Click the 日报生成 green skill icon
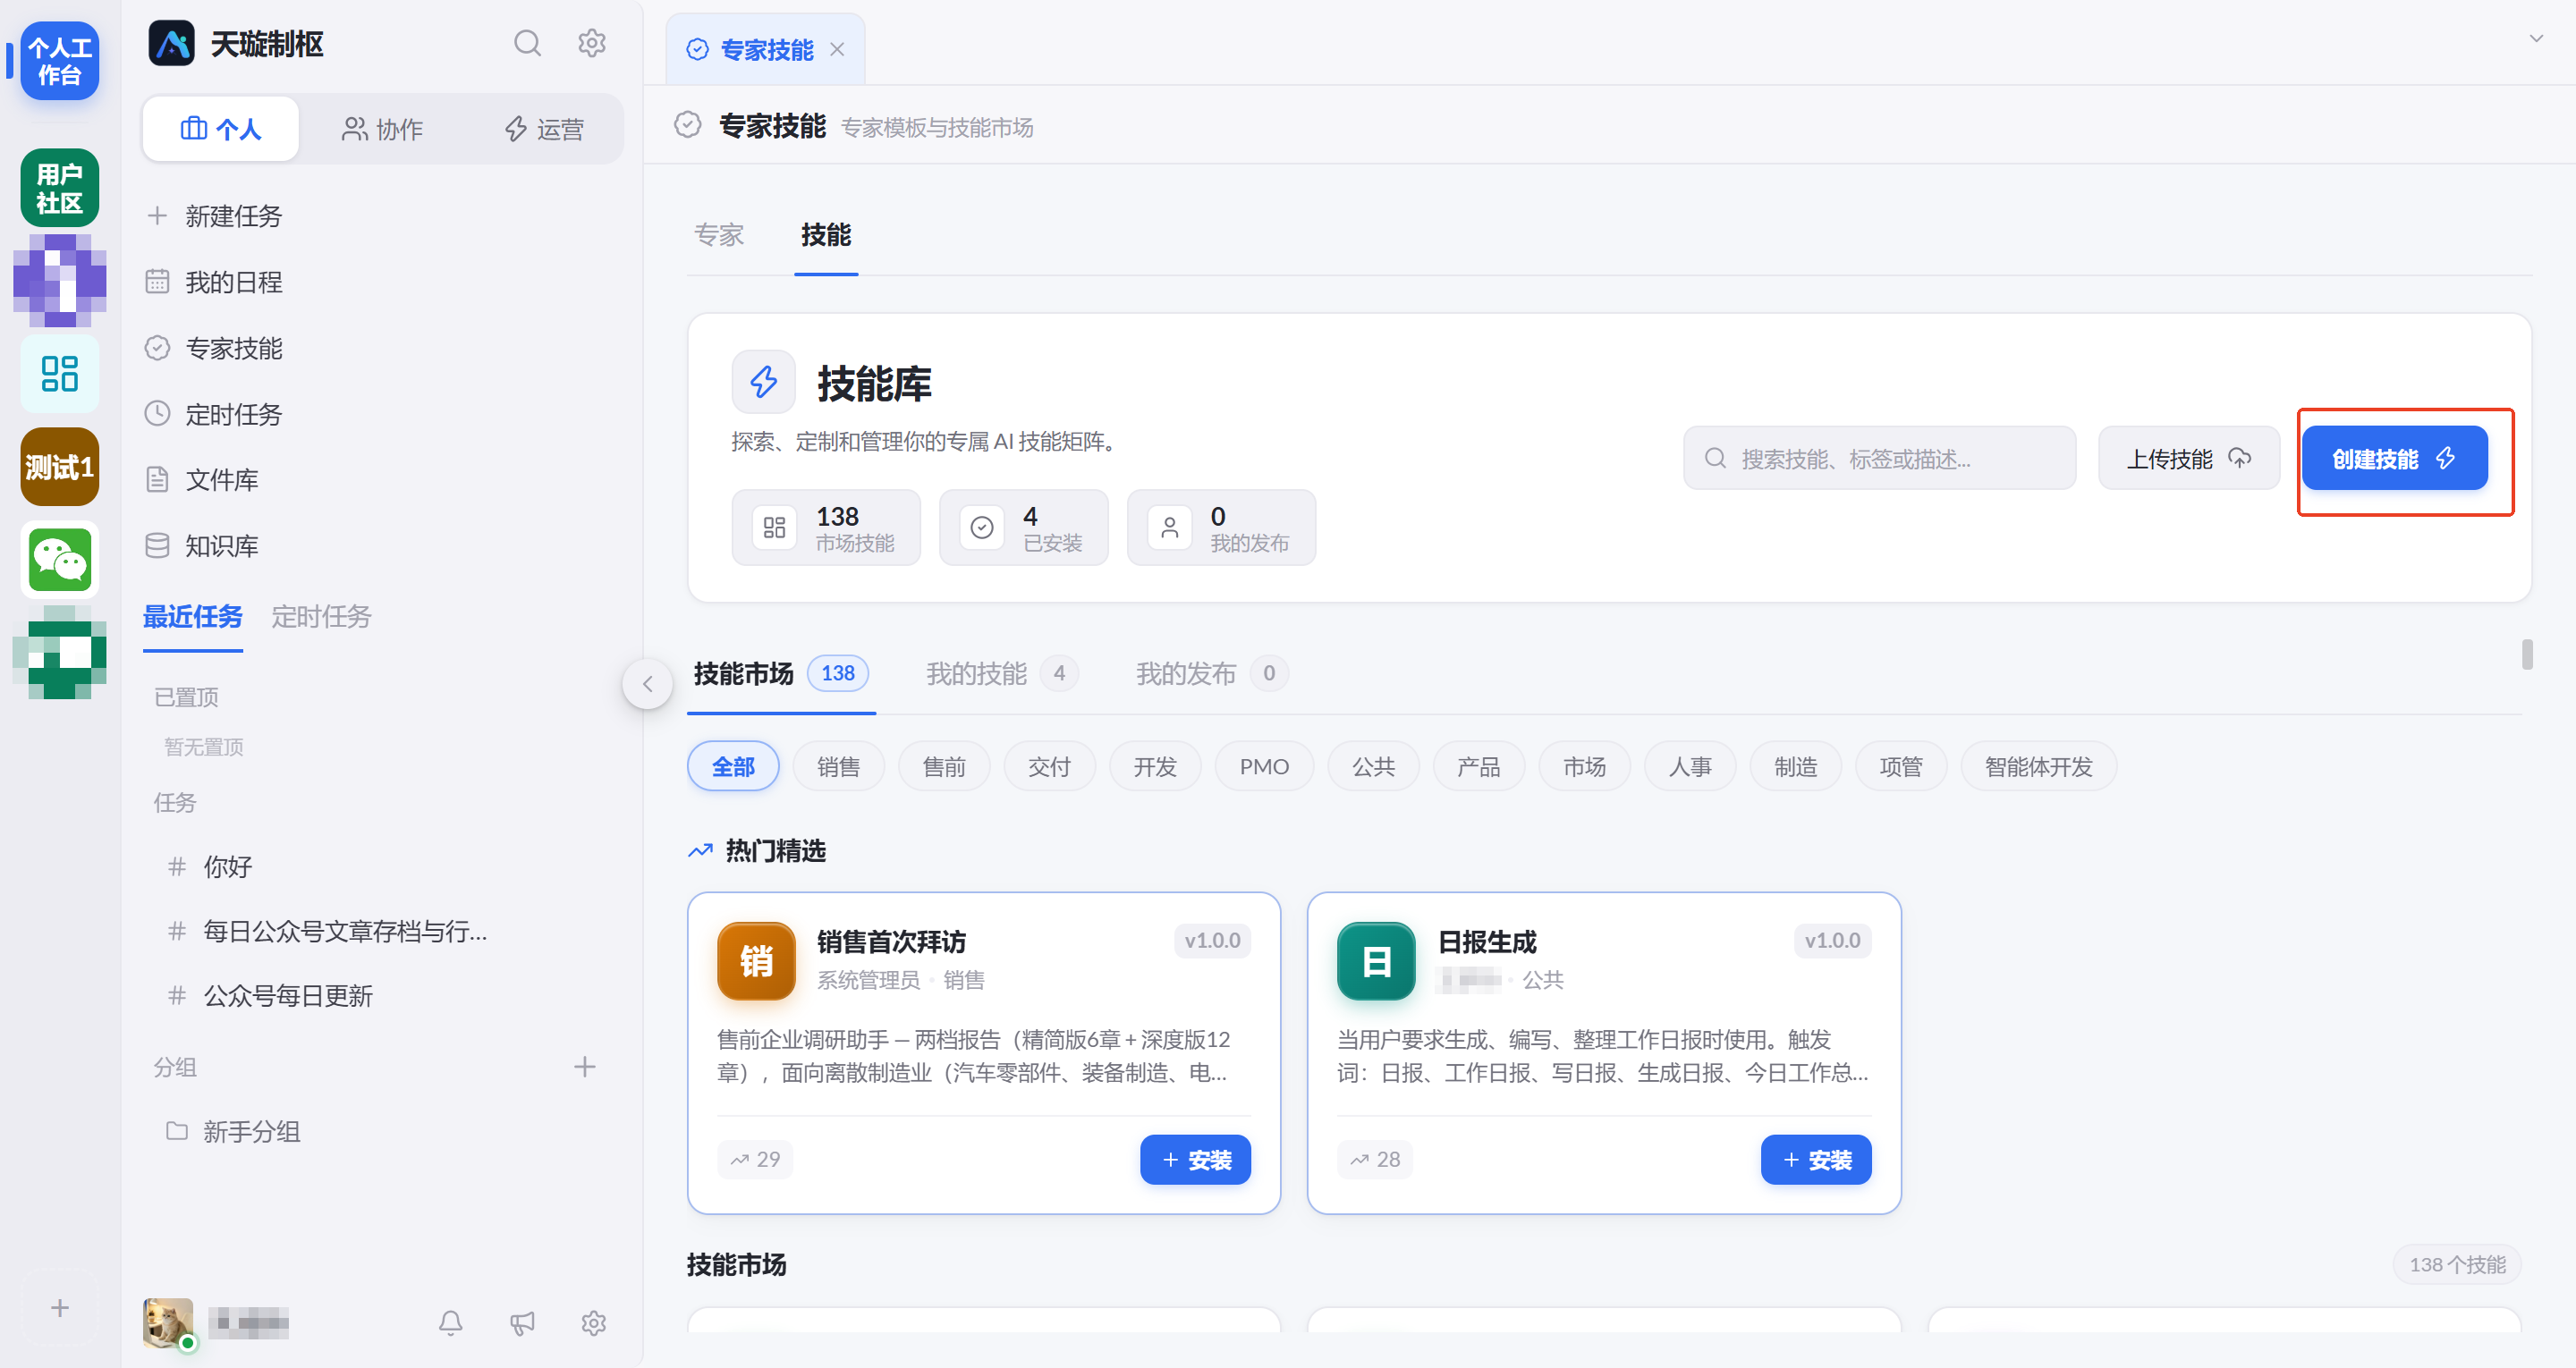Image resolution: width=2576 pixels, height=1368 pixels. click(1376, 961)
